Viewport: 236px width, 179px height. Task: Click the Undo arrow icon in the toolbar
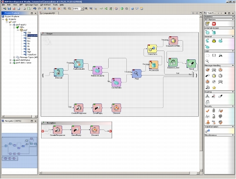coord(35,9)
